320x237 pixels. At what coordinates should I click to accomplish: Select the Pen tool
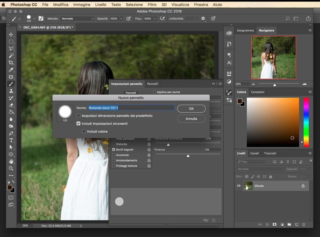[x=11, y=133]
